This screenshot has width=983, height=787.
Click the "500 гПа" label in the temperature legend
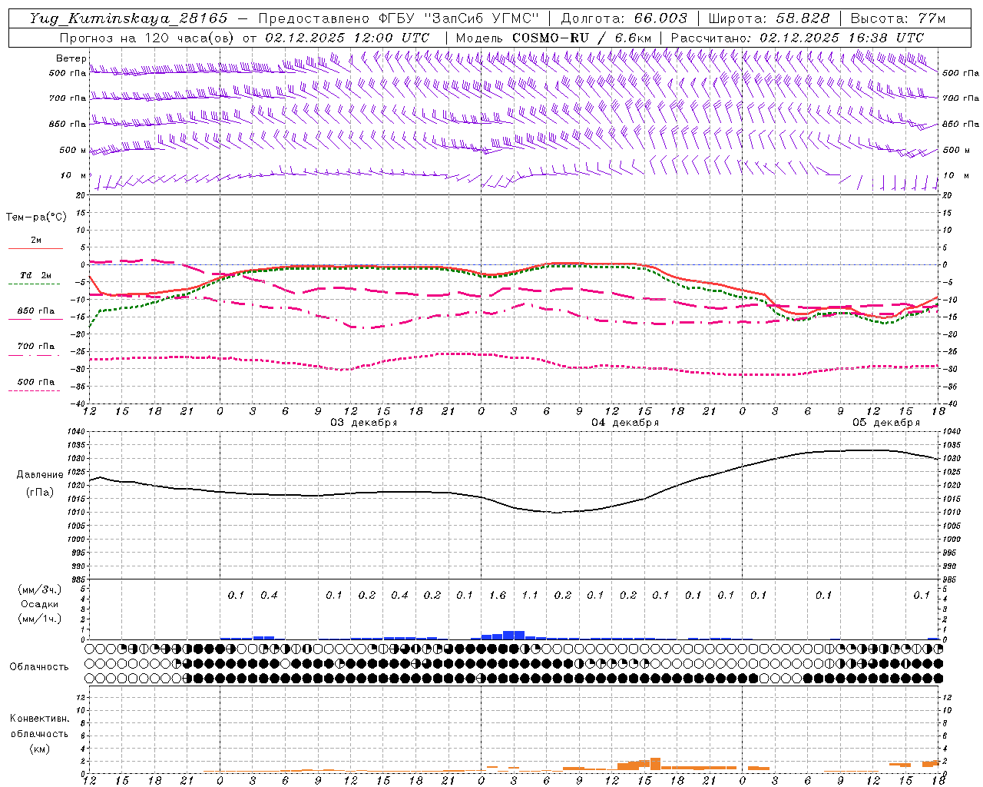click(x=35, y=382)
